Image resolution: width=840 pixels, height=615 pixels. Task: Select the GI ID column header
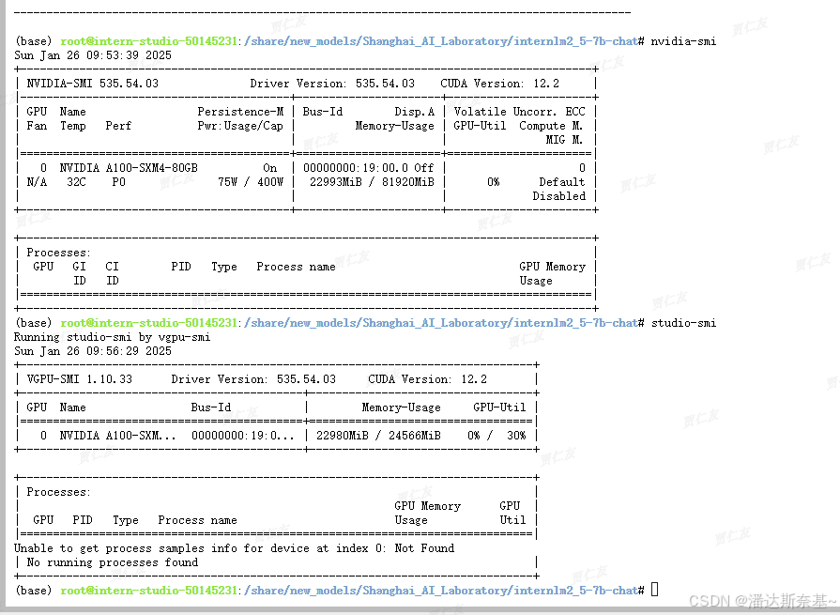[x=79, y=273]
